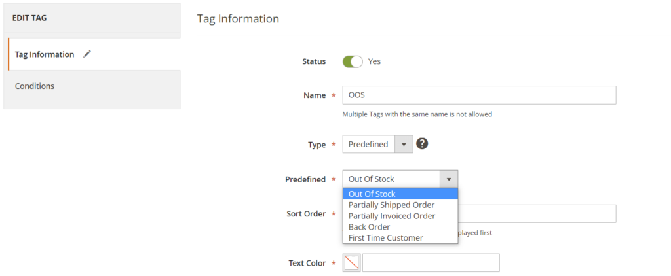This screenshot has height=276, width=671.
Task: Click the Text Color hex input box
Action: pos(431,263)
